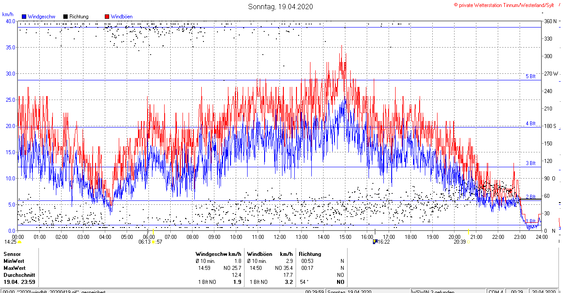The width and height of the screenshot is (572, 293).
Task: Click the 12:00 time axis label
Action: (280, 237)
